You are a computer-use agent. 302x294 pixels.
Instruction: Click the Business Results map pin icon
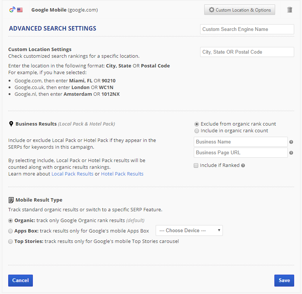coord(11,124)
